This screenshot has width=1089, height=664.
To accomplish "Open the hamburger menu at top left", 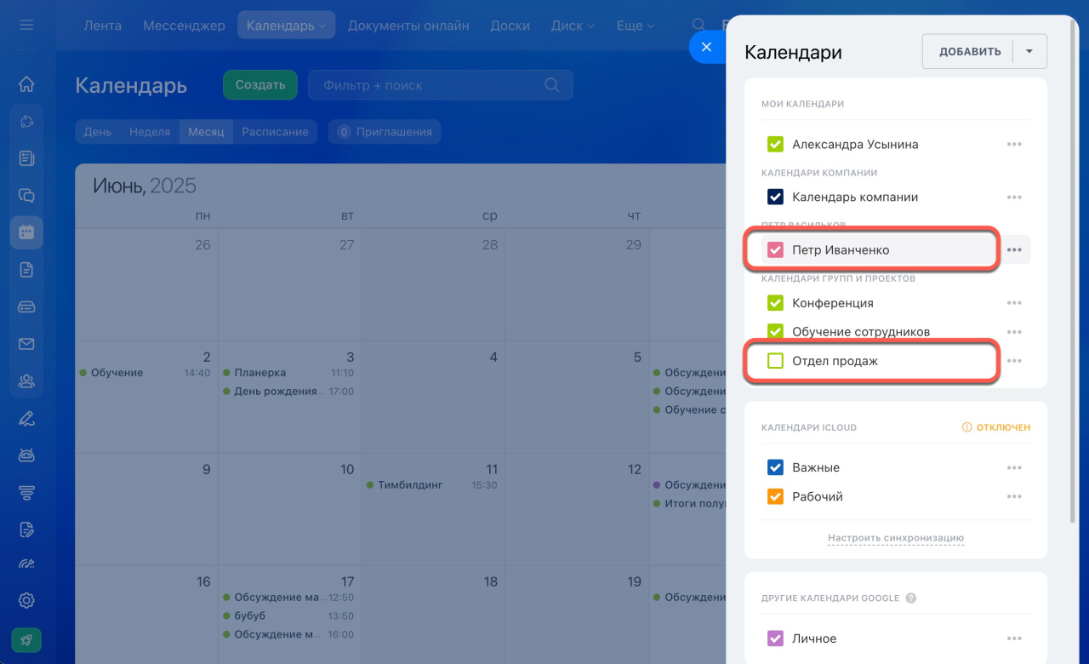I will click(x=26, y=26).
